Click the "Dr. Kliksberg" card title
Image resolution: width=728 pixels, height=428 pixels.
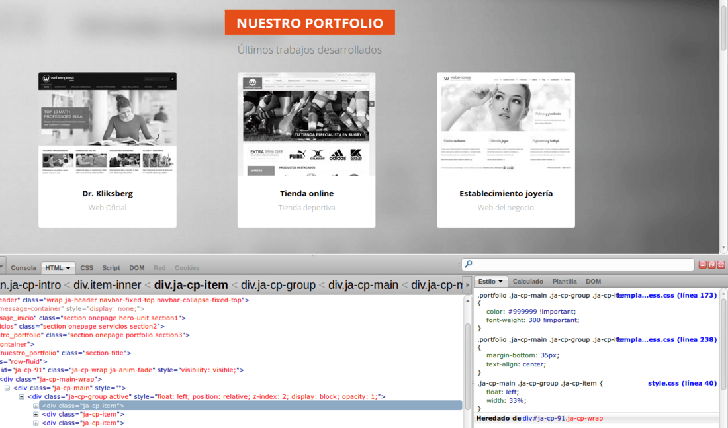[107, 194]
